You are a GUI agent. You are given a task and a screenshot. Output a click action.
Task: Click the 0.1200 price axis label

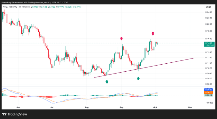pyautogui.click(x=209, y=58)
